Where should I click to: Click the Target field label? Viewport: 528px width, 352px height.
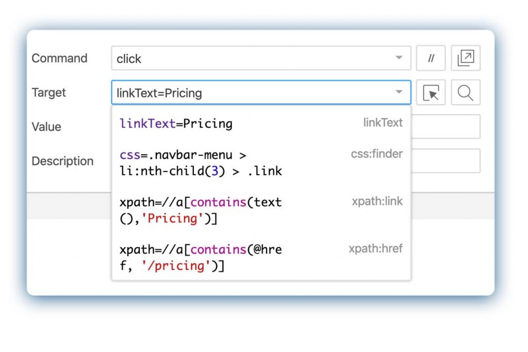click(x=49, y=93)
